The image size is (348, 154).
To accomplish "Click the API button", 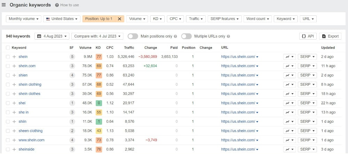I will coord(308,37).
